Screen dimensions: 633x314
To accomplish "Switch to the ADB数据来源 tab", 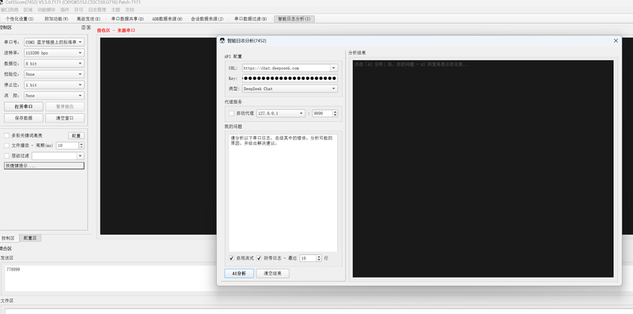I will pos(167,19).
